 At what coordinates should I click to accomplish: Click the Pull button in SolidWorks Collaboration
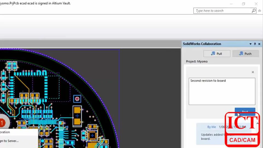pos(217,54)
